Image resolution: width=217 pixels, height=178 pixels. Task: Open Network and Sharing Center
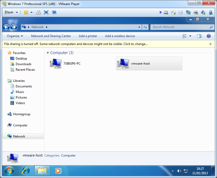point(51,36)
